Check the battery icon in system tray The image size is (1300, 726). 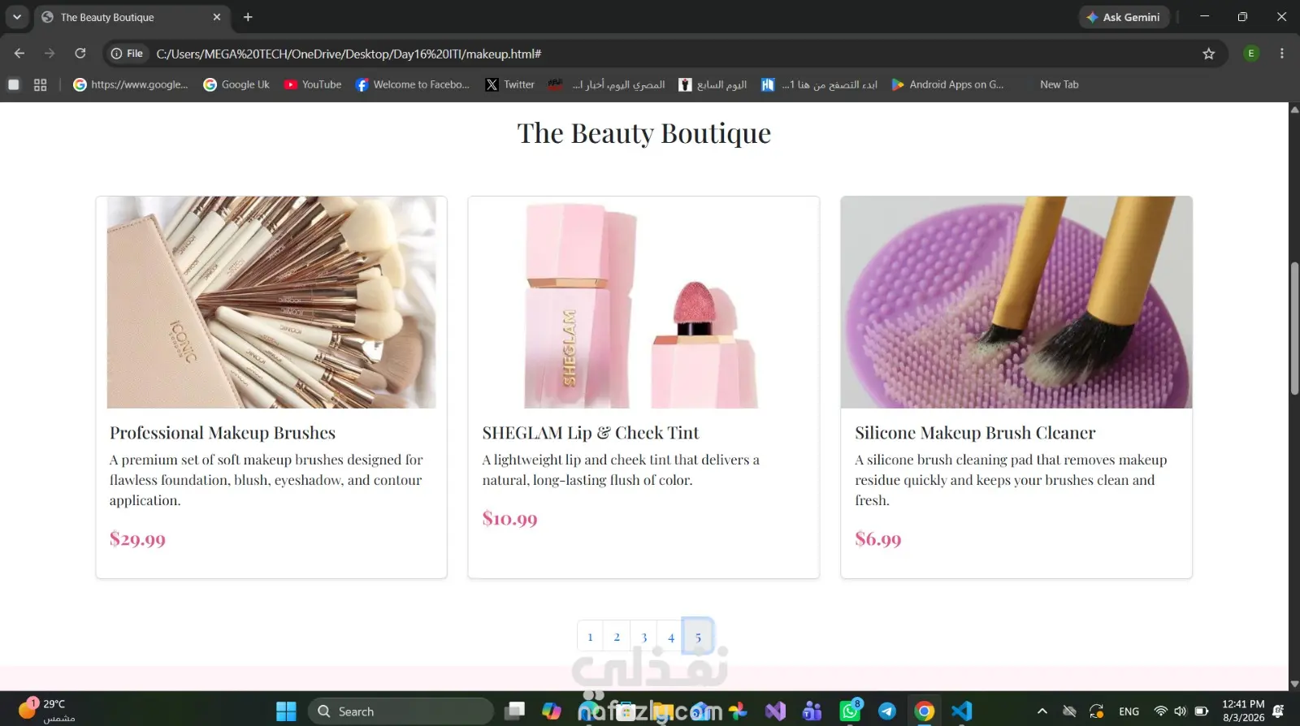click(x=1202, y=711)
